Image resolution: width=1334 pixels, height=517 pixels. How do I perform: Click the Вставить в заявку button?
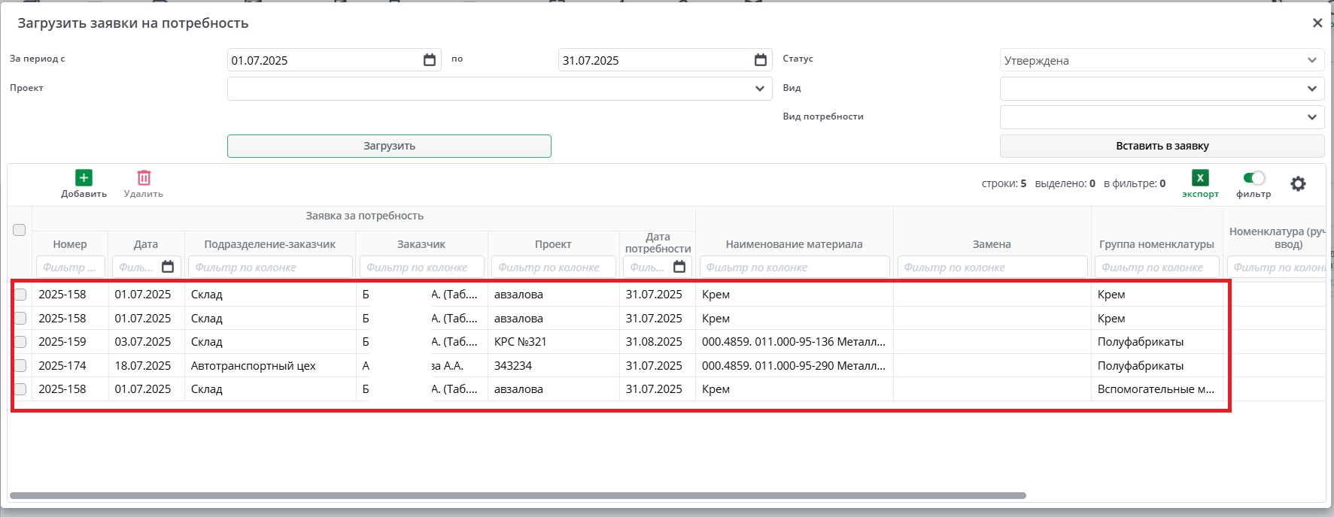1162,146
